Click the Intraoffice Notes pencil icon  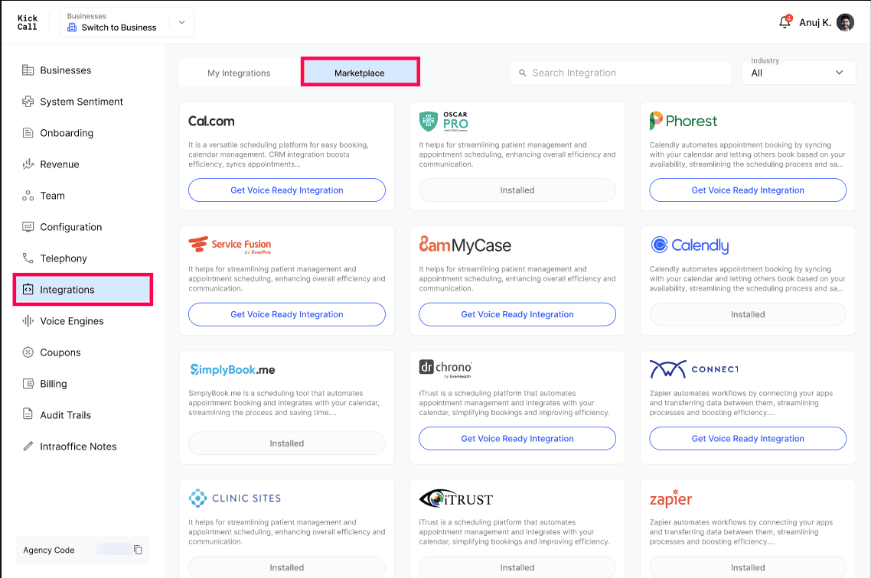pos(28,446)
